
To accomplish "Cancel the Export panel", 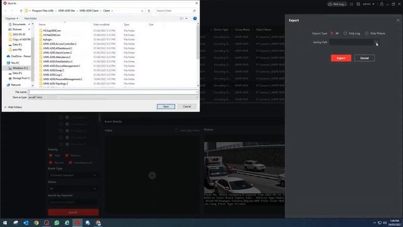I will tap(364, 58).
